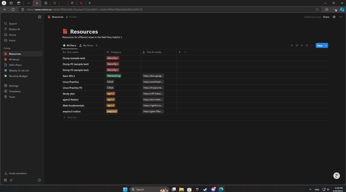Open Dump #2 (sample test) doc

click(76, 64)
